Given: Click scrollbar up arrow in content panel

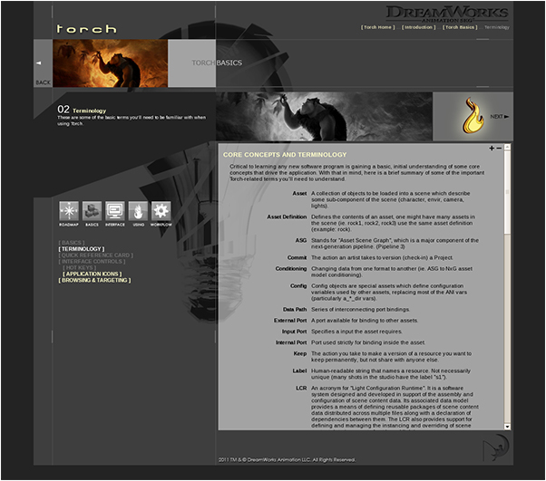Looking at the screenshot, I should pos(507,147).
